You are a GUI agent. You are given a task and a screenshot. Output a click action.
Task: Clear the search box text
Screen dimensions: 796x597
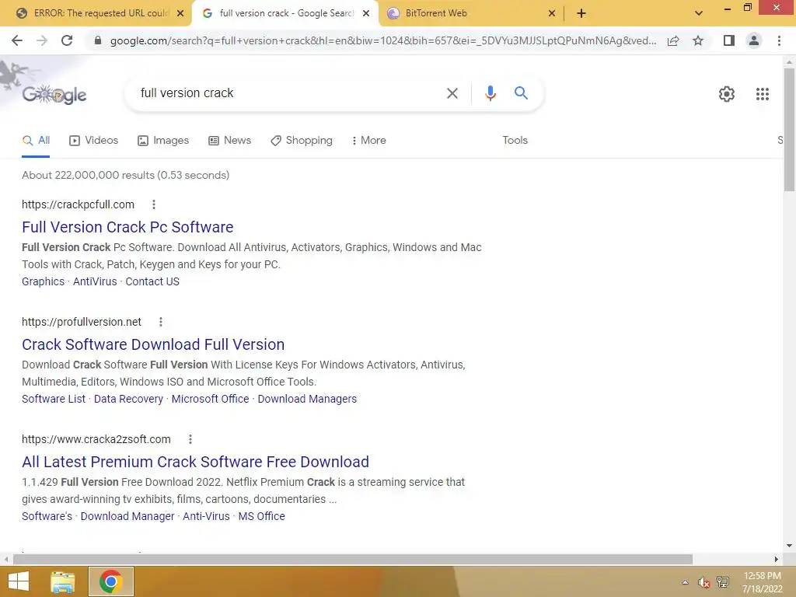pos(452,93)
